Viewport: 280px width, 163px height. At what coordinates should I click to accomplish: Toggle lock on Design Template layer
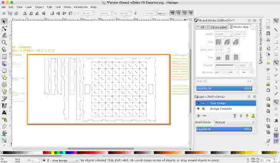click(203, 109)
